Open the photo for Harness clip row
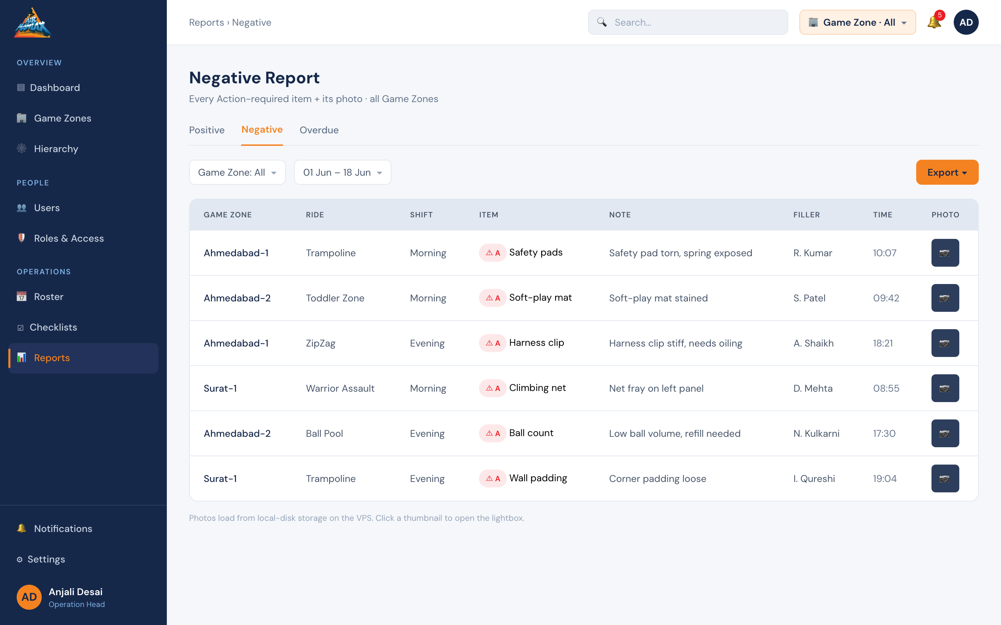The image size is (1001, 625). (x=945, y=343)
